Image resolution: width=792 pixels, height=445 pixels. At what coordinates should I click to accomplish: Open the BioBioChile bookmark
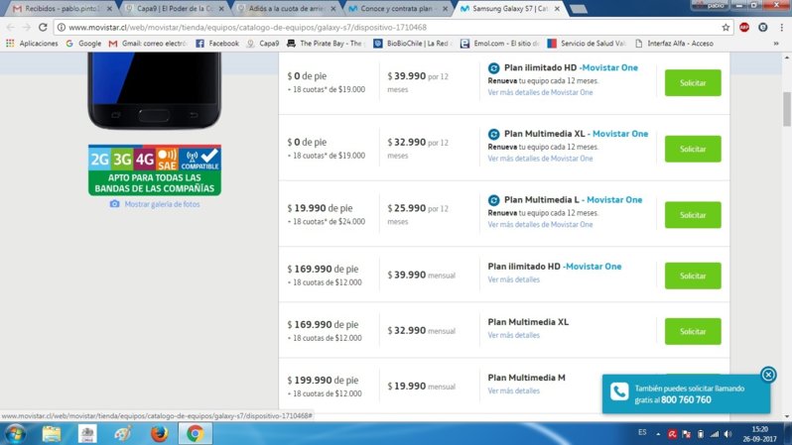tap(413, 44)
